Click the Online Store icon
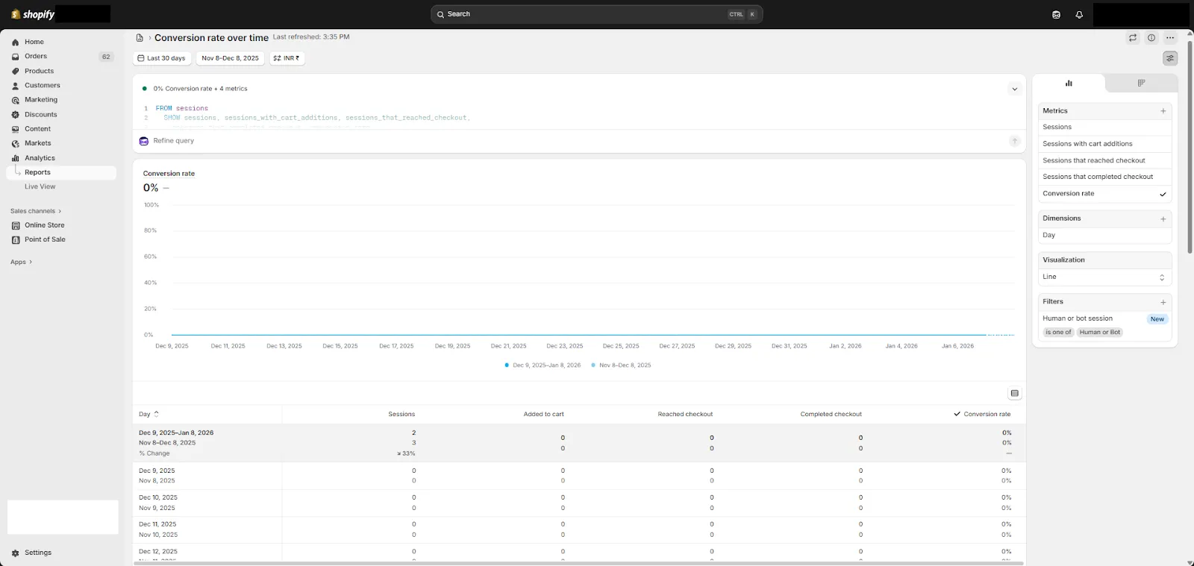The height and width of the screenshot is (566, 1194). click(x=15, y=225)
